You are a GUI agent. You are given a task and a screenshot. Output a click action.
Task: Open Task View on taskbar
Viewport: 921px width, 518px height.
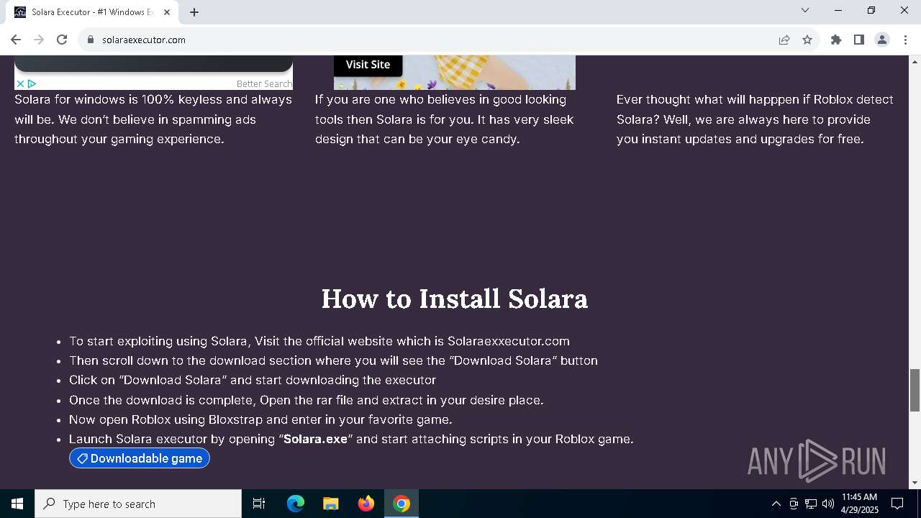pyautogui.click(x=259, y=504)
